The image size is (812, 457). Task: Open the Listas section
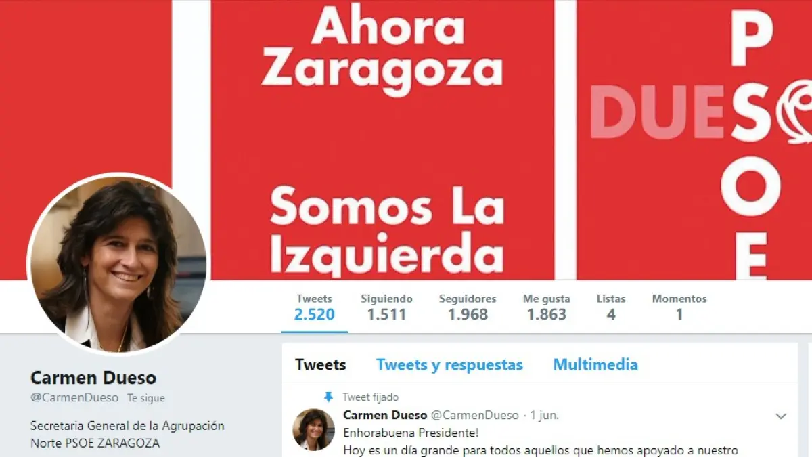click(611, 307)
